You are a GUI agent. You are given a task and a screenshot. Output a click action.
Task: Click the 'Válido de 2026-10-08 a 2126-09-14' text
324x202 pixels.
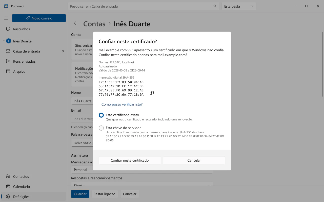pos(122,70)
